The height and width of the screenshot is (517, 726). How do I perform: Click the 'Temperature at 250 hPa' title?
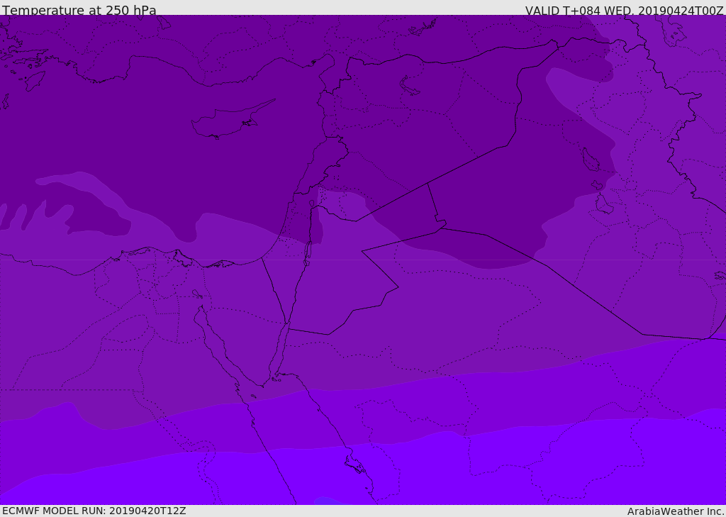(x=79, y=10)
